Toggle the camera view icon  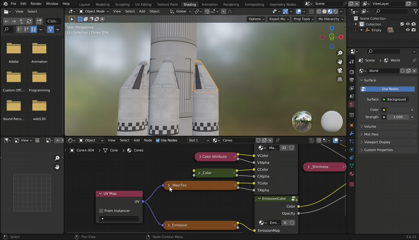click(x=340, y=70)
